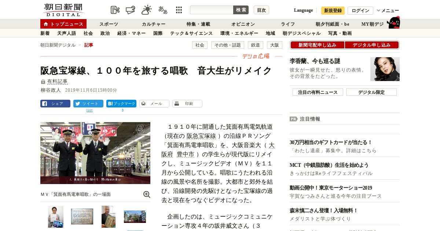Open the スポーツ tab

(x=109, y=24)
